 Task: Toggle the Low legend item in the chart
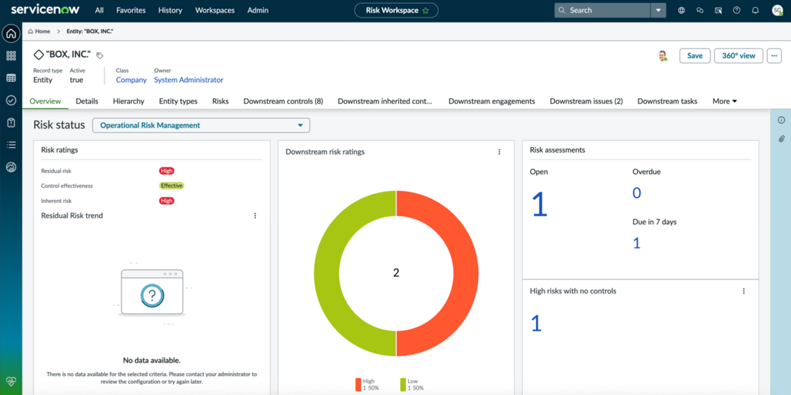(x=412, y=384)
